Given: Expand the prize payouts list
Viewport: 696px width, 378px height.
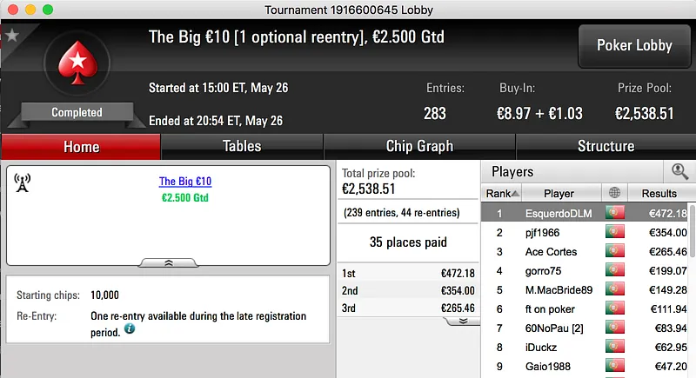Looking at the screenshot, I should (x=463, y=321).
